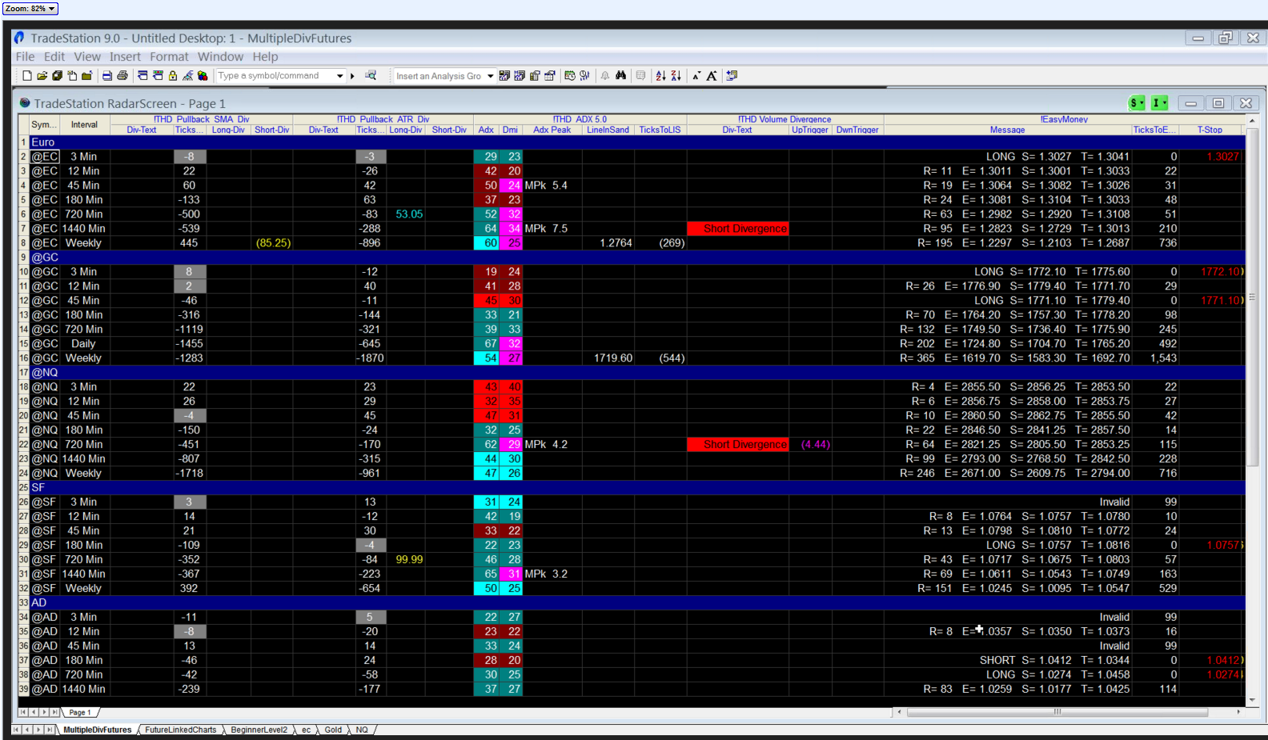Click the 53.05 Long-Div value cell

408,214
